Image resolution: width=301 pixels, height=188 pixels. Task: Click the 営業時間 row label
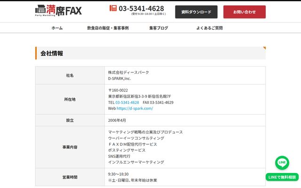70,177
